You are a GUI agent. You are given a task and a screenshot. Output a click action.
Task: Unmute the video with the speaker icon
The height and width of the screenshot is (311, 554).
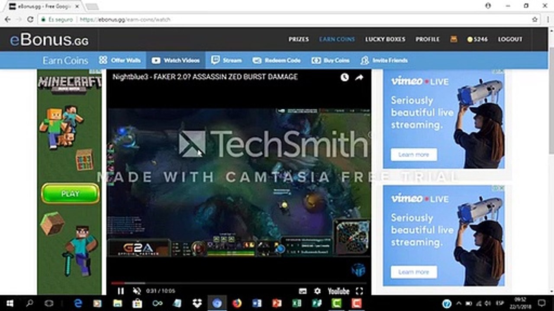click(137, 291)
